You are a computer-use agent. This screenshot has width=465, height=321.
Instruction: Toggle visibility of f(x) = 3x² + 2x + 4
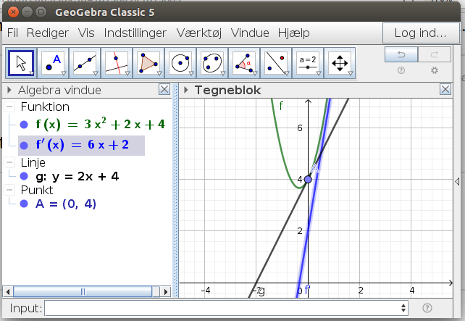point(24,125)
